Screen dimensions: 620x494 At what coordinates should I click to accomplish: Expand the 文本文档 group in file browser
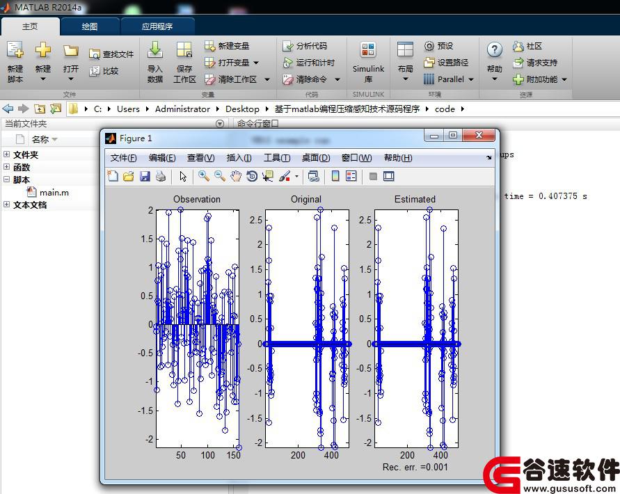pyautogui.click(x=7, y=205)
